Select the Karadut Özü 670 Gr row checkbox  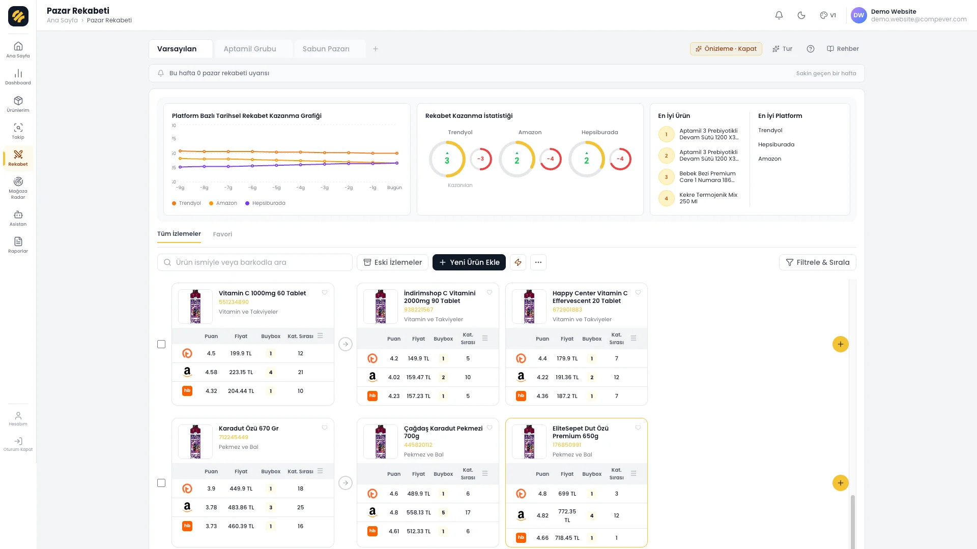161,483
